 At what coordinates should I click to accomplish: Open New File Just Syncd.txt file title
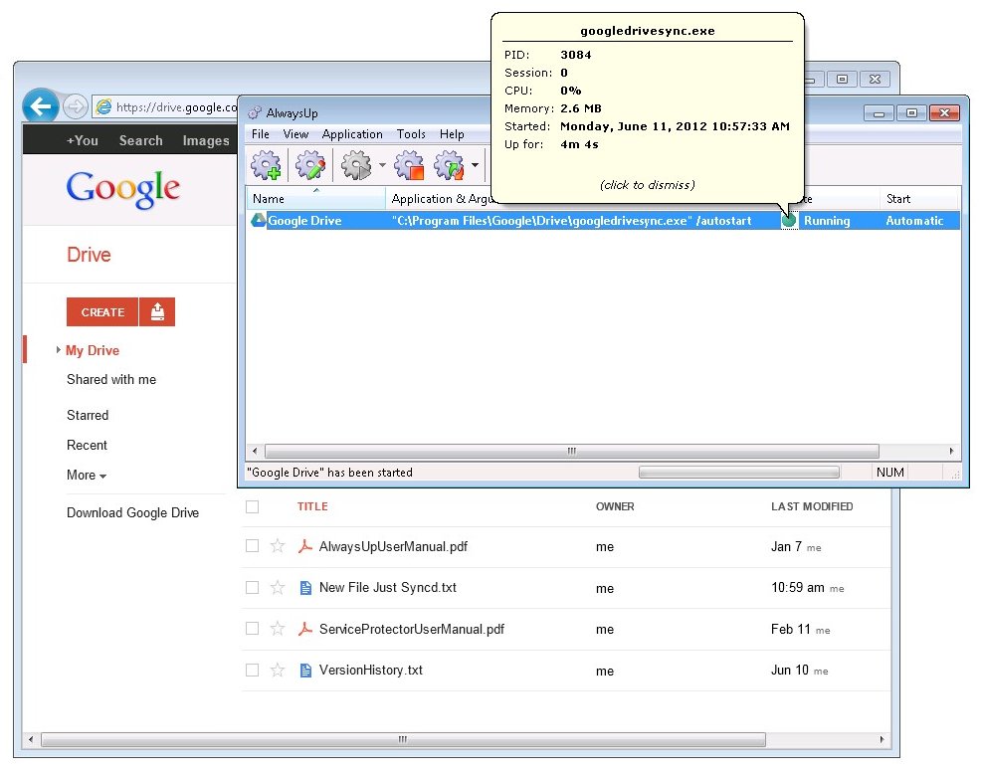[388, 588]
